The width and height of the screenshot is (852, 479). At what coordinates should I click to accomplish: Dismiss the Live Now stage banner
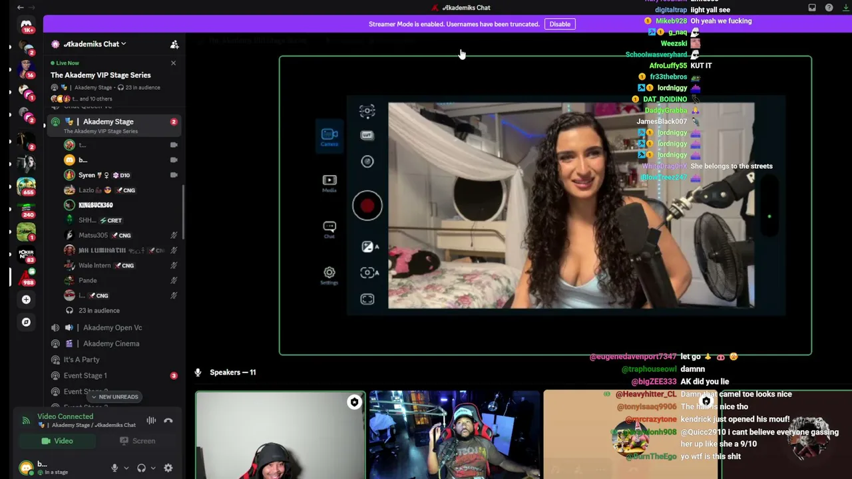pyautogui.click(x=173, y=63)
